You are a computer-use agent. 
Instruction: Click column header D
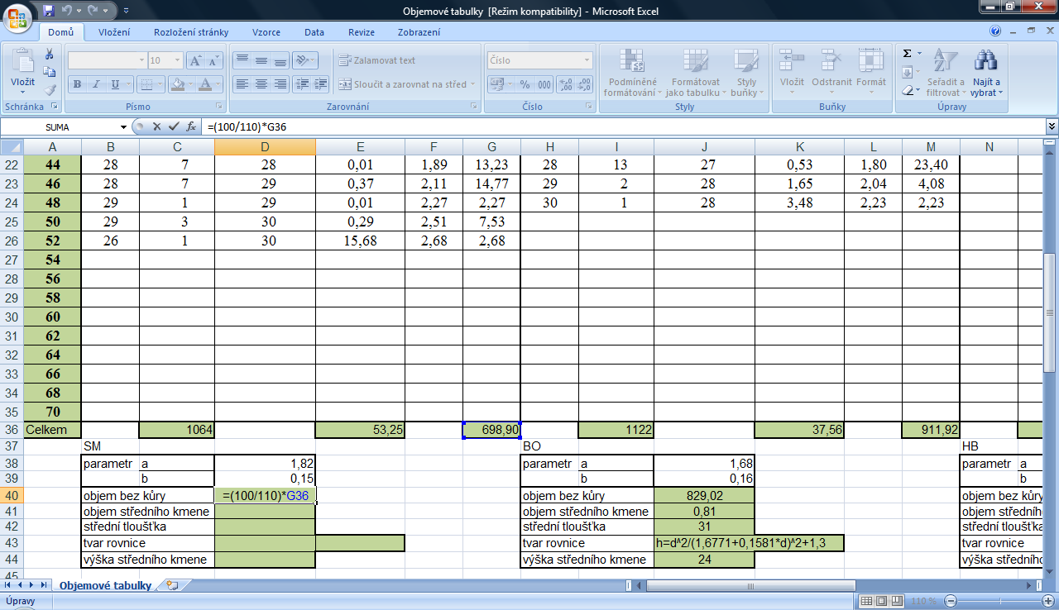[265, 146]
